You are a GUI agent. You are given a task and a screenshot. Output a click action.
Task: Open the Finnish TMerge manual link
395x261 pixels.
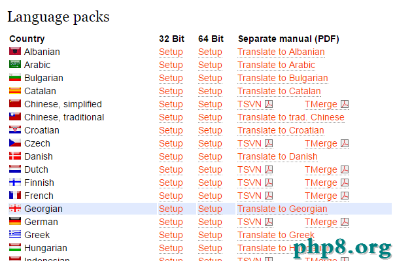321,183
